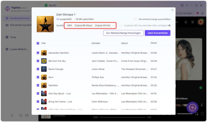The image size is (207, 122).
Task: Click Link einfügen button
Action: pos(184,13)
